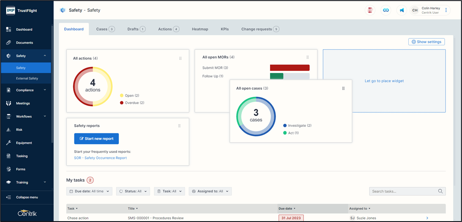Viewport: 462px width, 222px height.
Task: Click drag handle on All actions widget
Action: (x=181, y=58)
